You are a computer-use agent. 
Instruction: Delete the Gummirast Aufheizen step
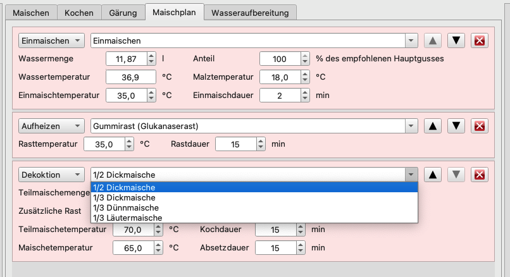[x=479, y=126]
